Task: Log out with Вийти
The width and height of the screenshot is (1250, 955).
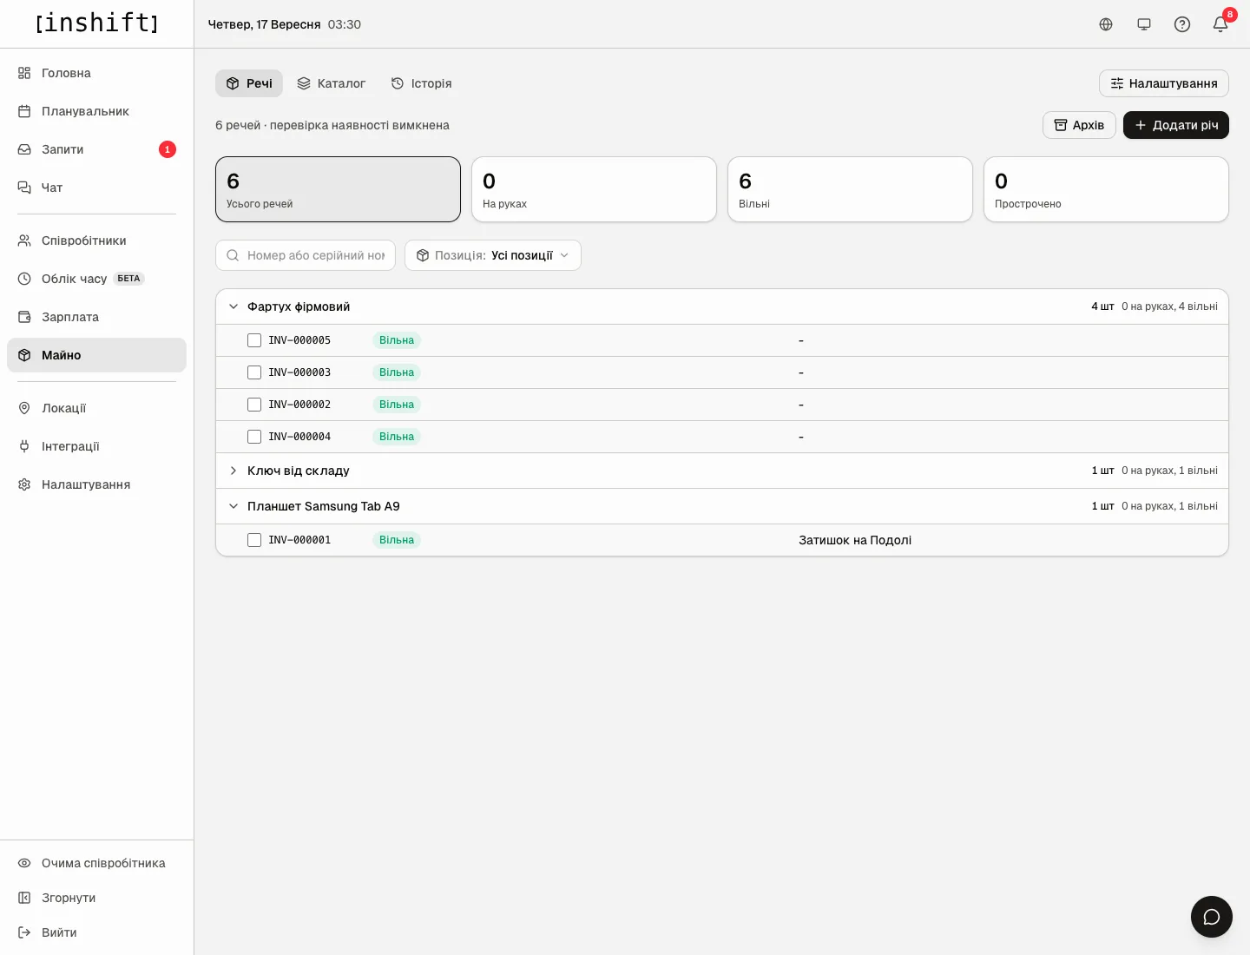Action: [x=96, y=932]
